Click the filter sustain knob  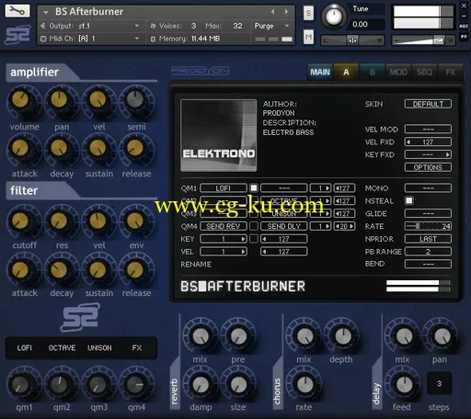98,269
